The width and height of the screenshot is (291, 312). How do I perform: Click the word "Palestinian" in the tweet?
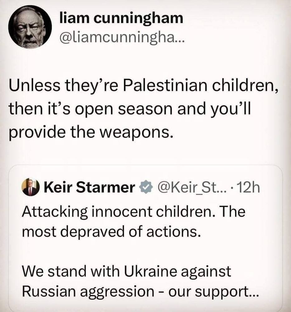click(x=165, y=85)
